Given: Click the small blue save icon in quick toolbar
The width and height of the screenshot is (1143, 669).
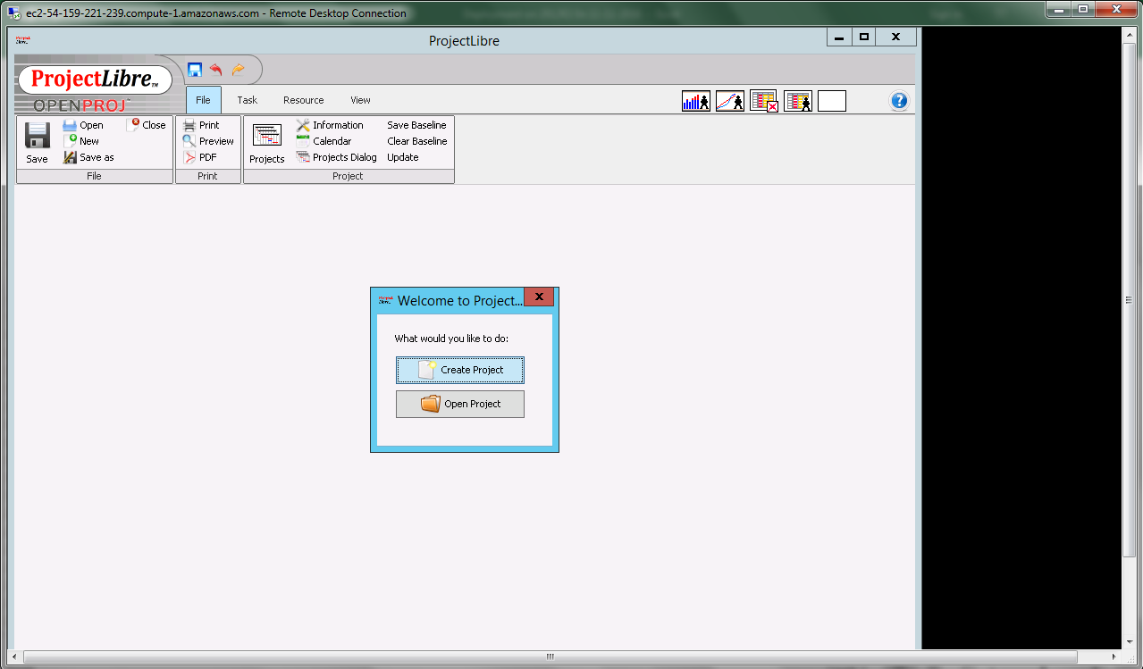Looking at the screenshot, I should click(195, 70).
